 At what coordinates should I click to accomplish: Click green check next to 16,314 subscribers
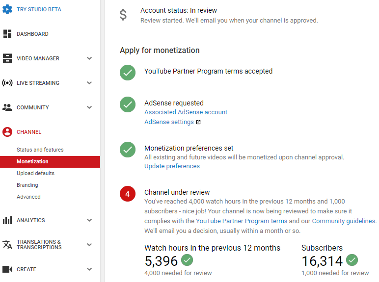tap(352, 260)
